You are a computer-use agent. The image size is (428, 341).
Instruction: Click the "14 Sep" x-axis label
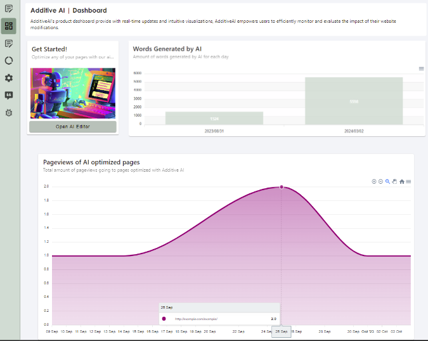coord(124,331)
